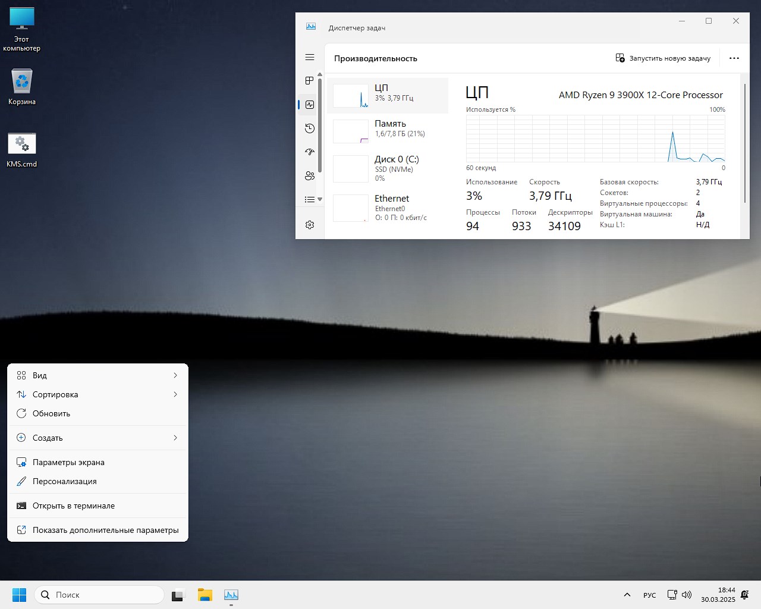This screenshot has width=761, height=609.
Task: Choose Параметры экрана in context menu
Action: [x=98, y=462]
